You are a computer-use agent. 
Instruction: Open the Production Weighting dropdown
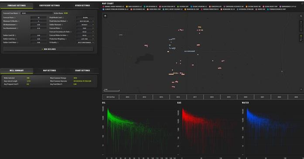click(x=85, y=39)
